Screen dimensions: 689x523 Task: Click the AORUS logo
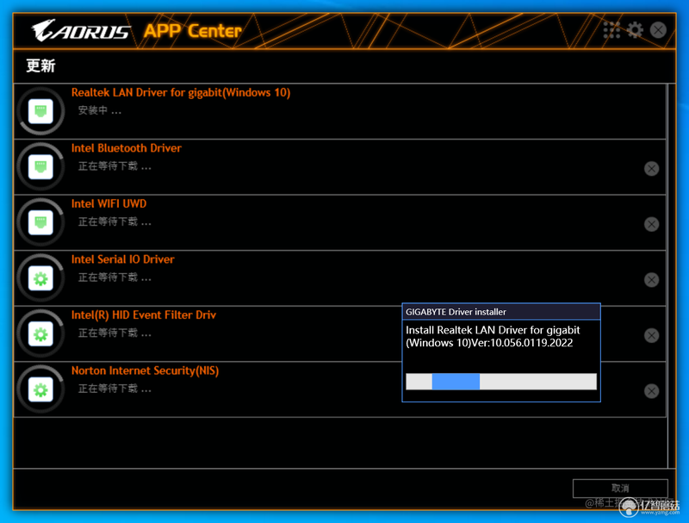(x=81, y=30)
